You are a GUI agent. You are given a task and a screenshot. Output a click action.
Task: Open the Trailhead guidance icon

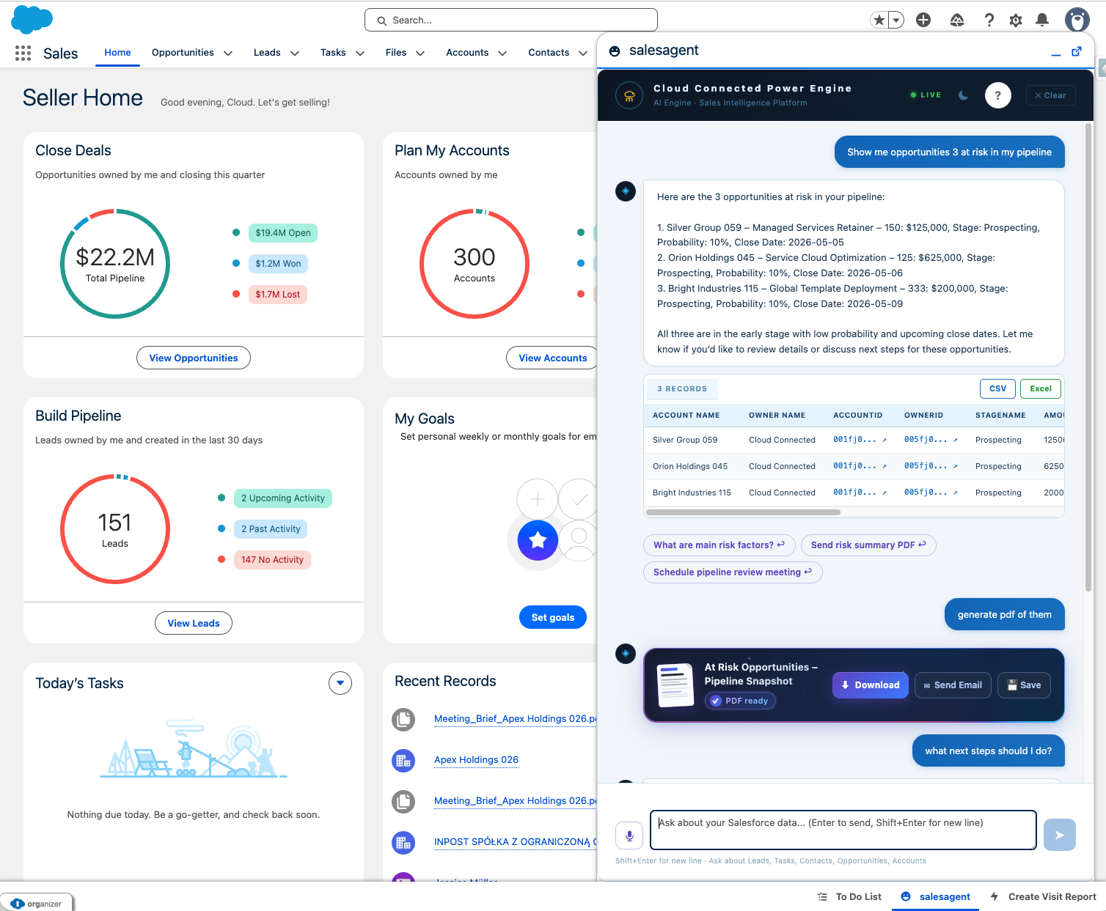[x=957, y=21]
